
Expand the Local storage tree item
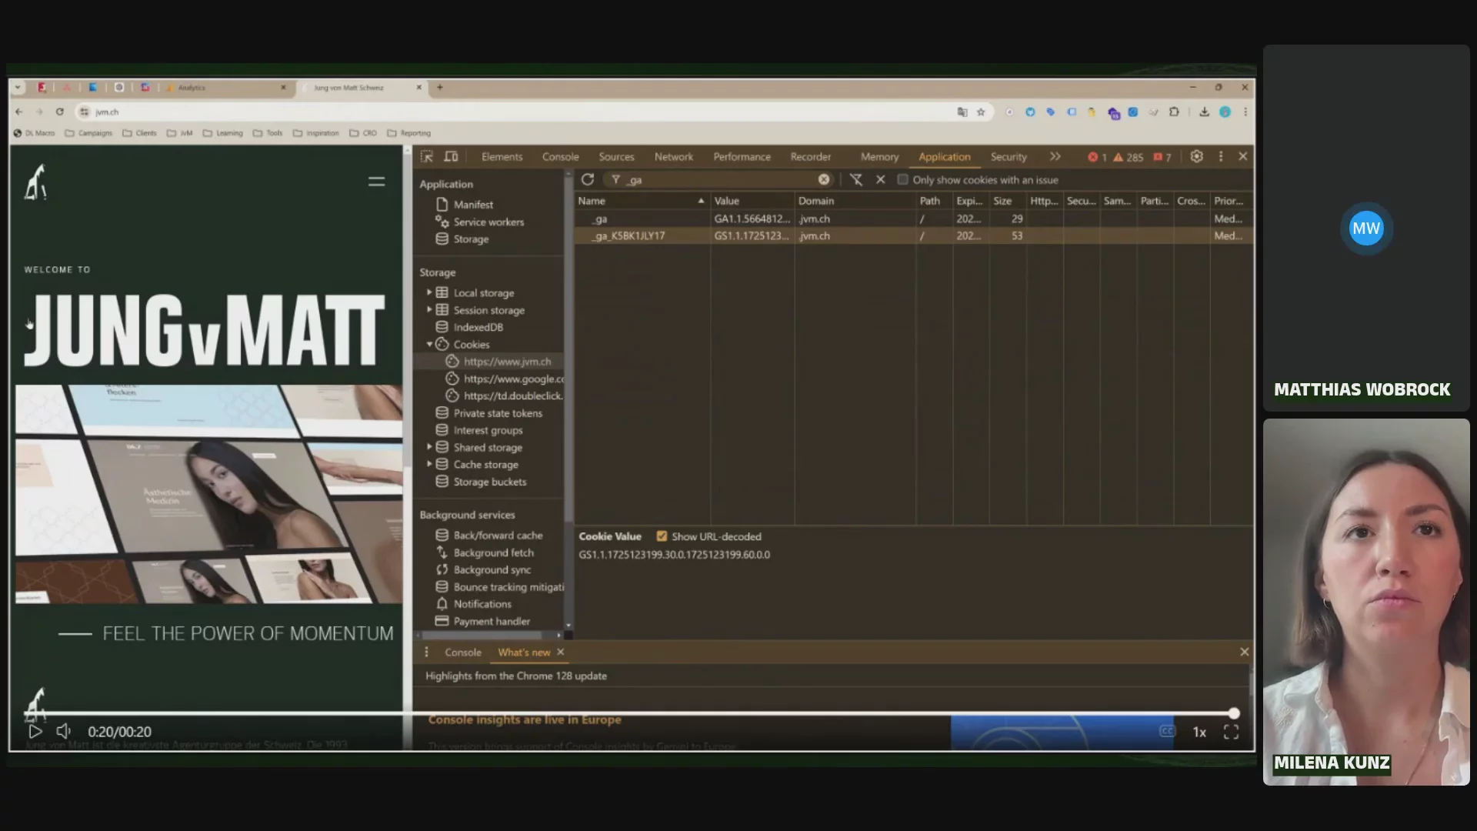(x=429, y=292)
